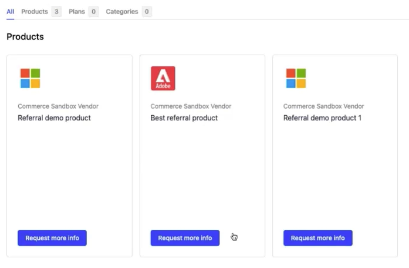
Task: Click the vendor name above Best referral product
Action: tap(191, 106)
